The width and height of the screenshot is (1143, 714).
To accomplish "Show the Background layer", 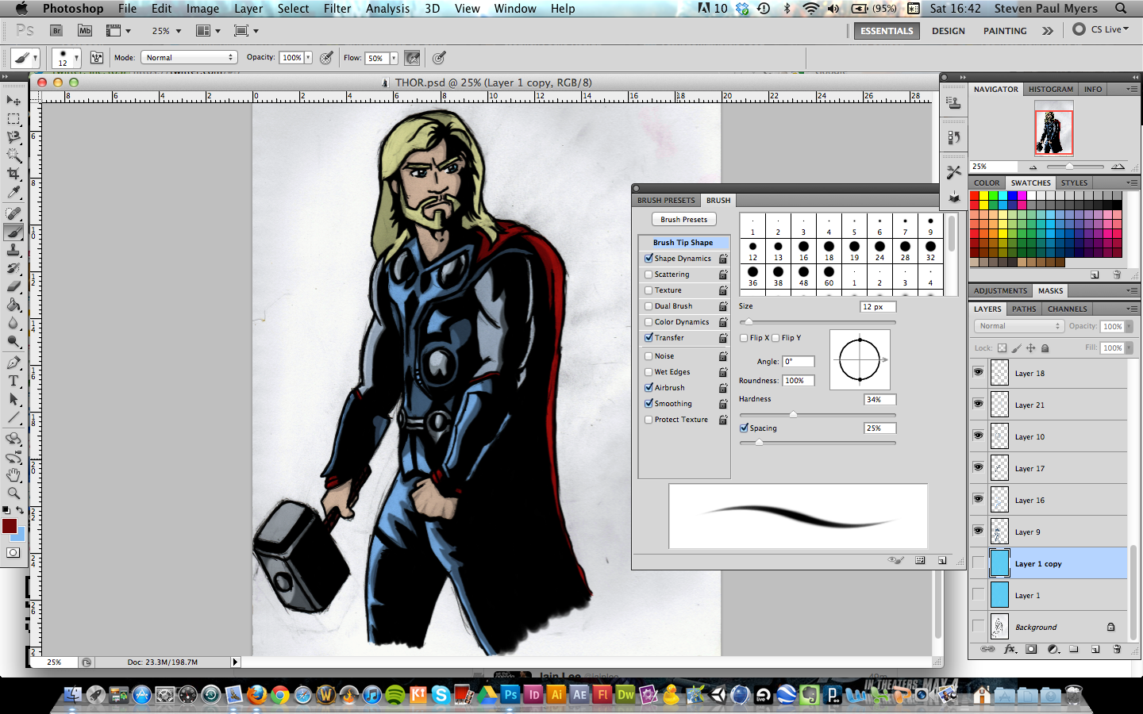I will [978, 627].
